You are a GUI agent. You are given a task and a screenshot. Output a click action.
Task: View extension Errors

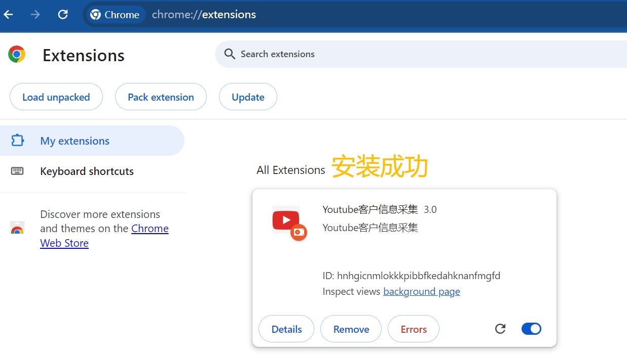(x=414, y=329)
